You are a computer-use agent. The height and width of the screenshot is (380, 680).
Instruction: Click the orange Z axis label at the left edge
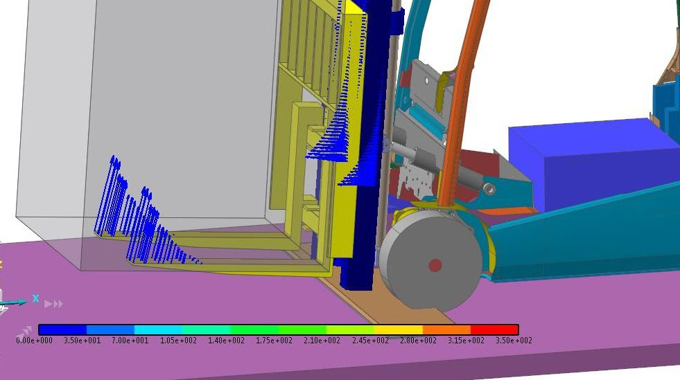1,264
